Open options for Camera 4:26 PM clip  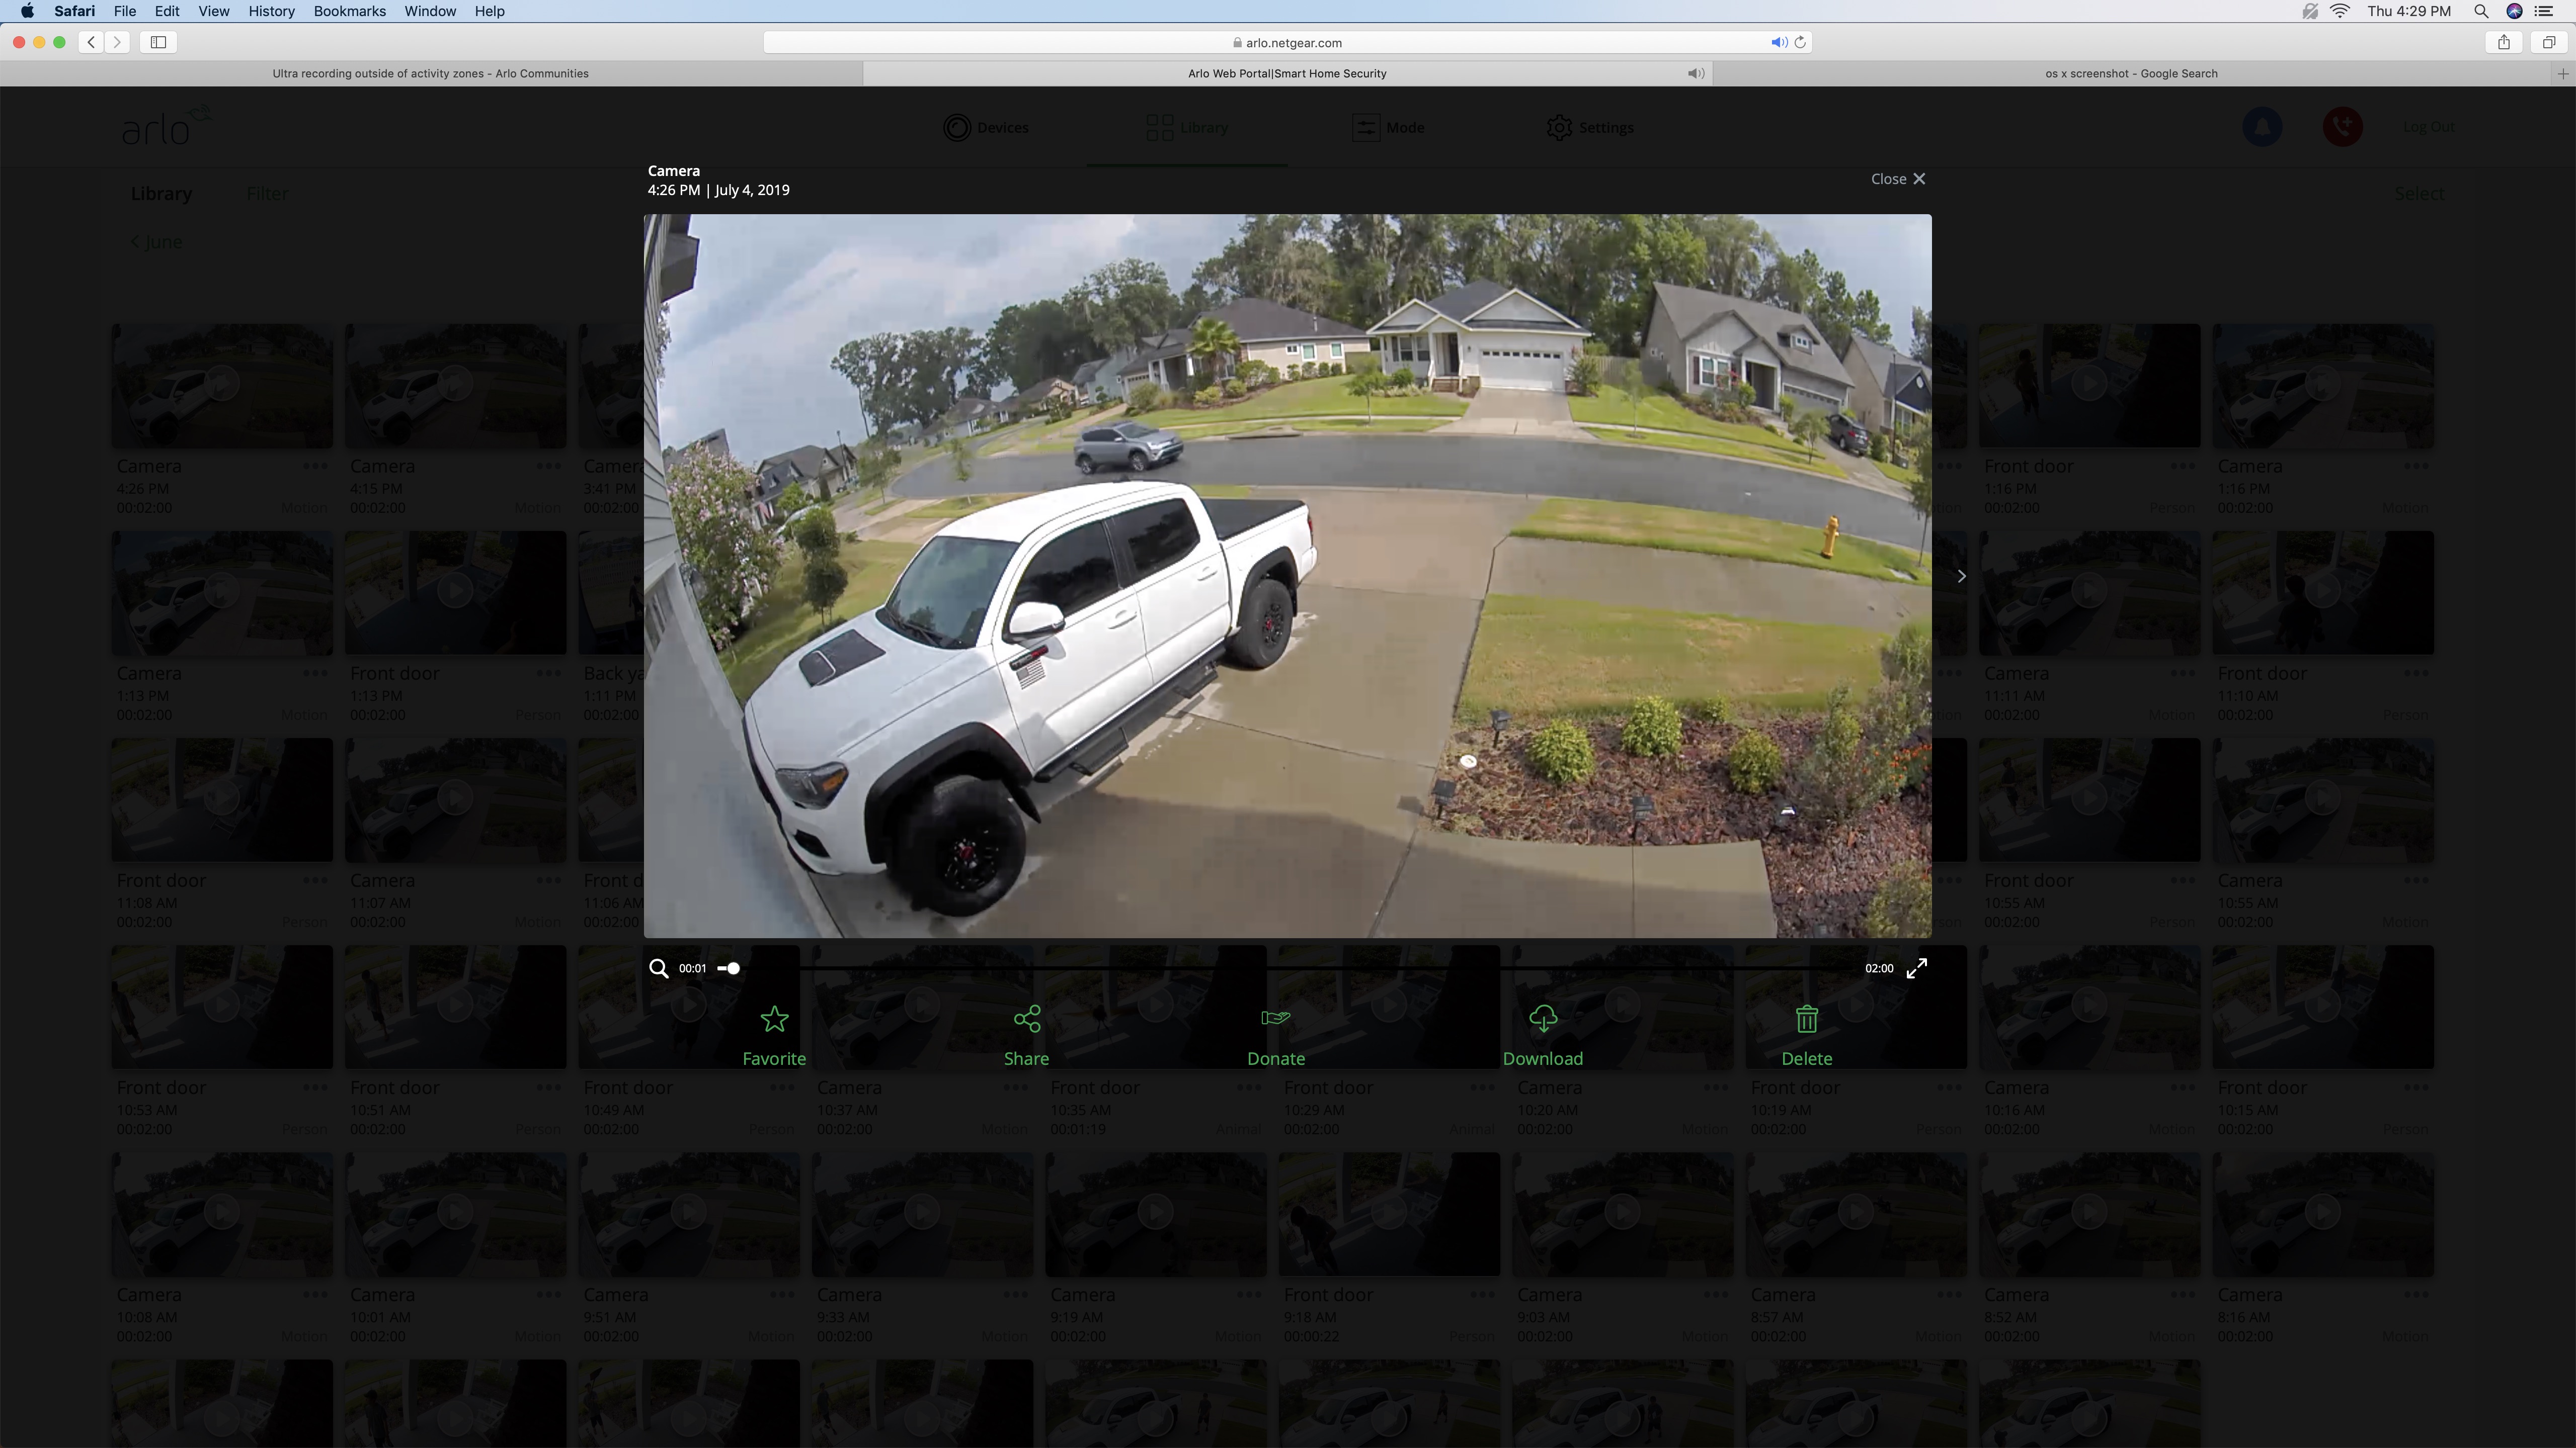(x=315, y=466)
